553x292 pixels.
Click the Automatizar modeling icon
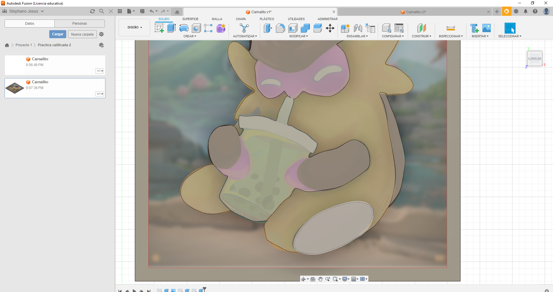coord(244,28)
